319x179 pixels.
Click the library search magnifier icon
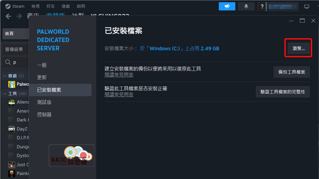pyautogui.click(x=8, y=62)
